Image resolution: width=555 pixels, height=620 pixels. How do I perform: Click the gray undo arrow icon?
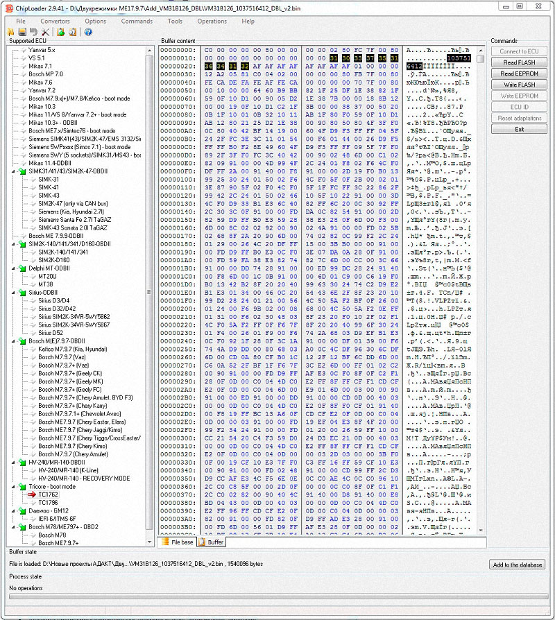click(x=34, y=32)
